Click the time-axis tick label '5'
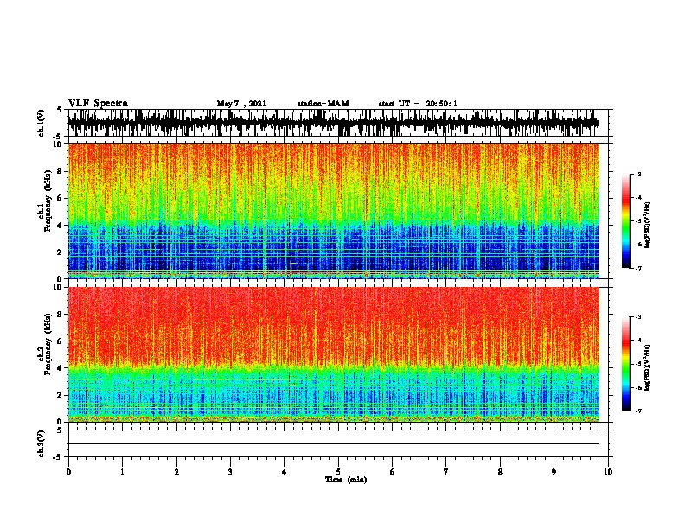The width and height of the screenshot is (685, 529). [x=338, y=472]
